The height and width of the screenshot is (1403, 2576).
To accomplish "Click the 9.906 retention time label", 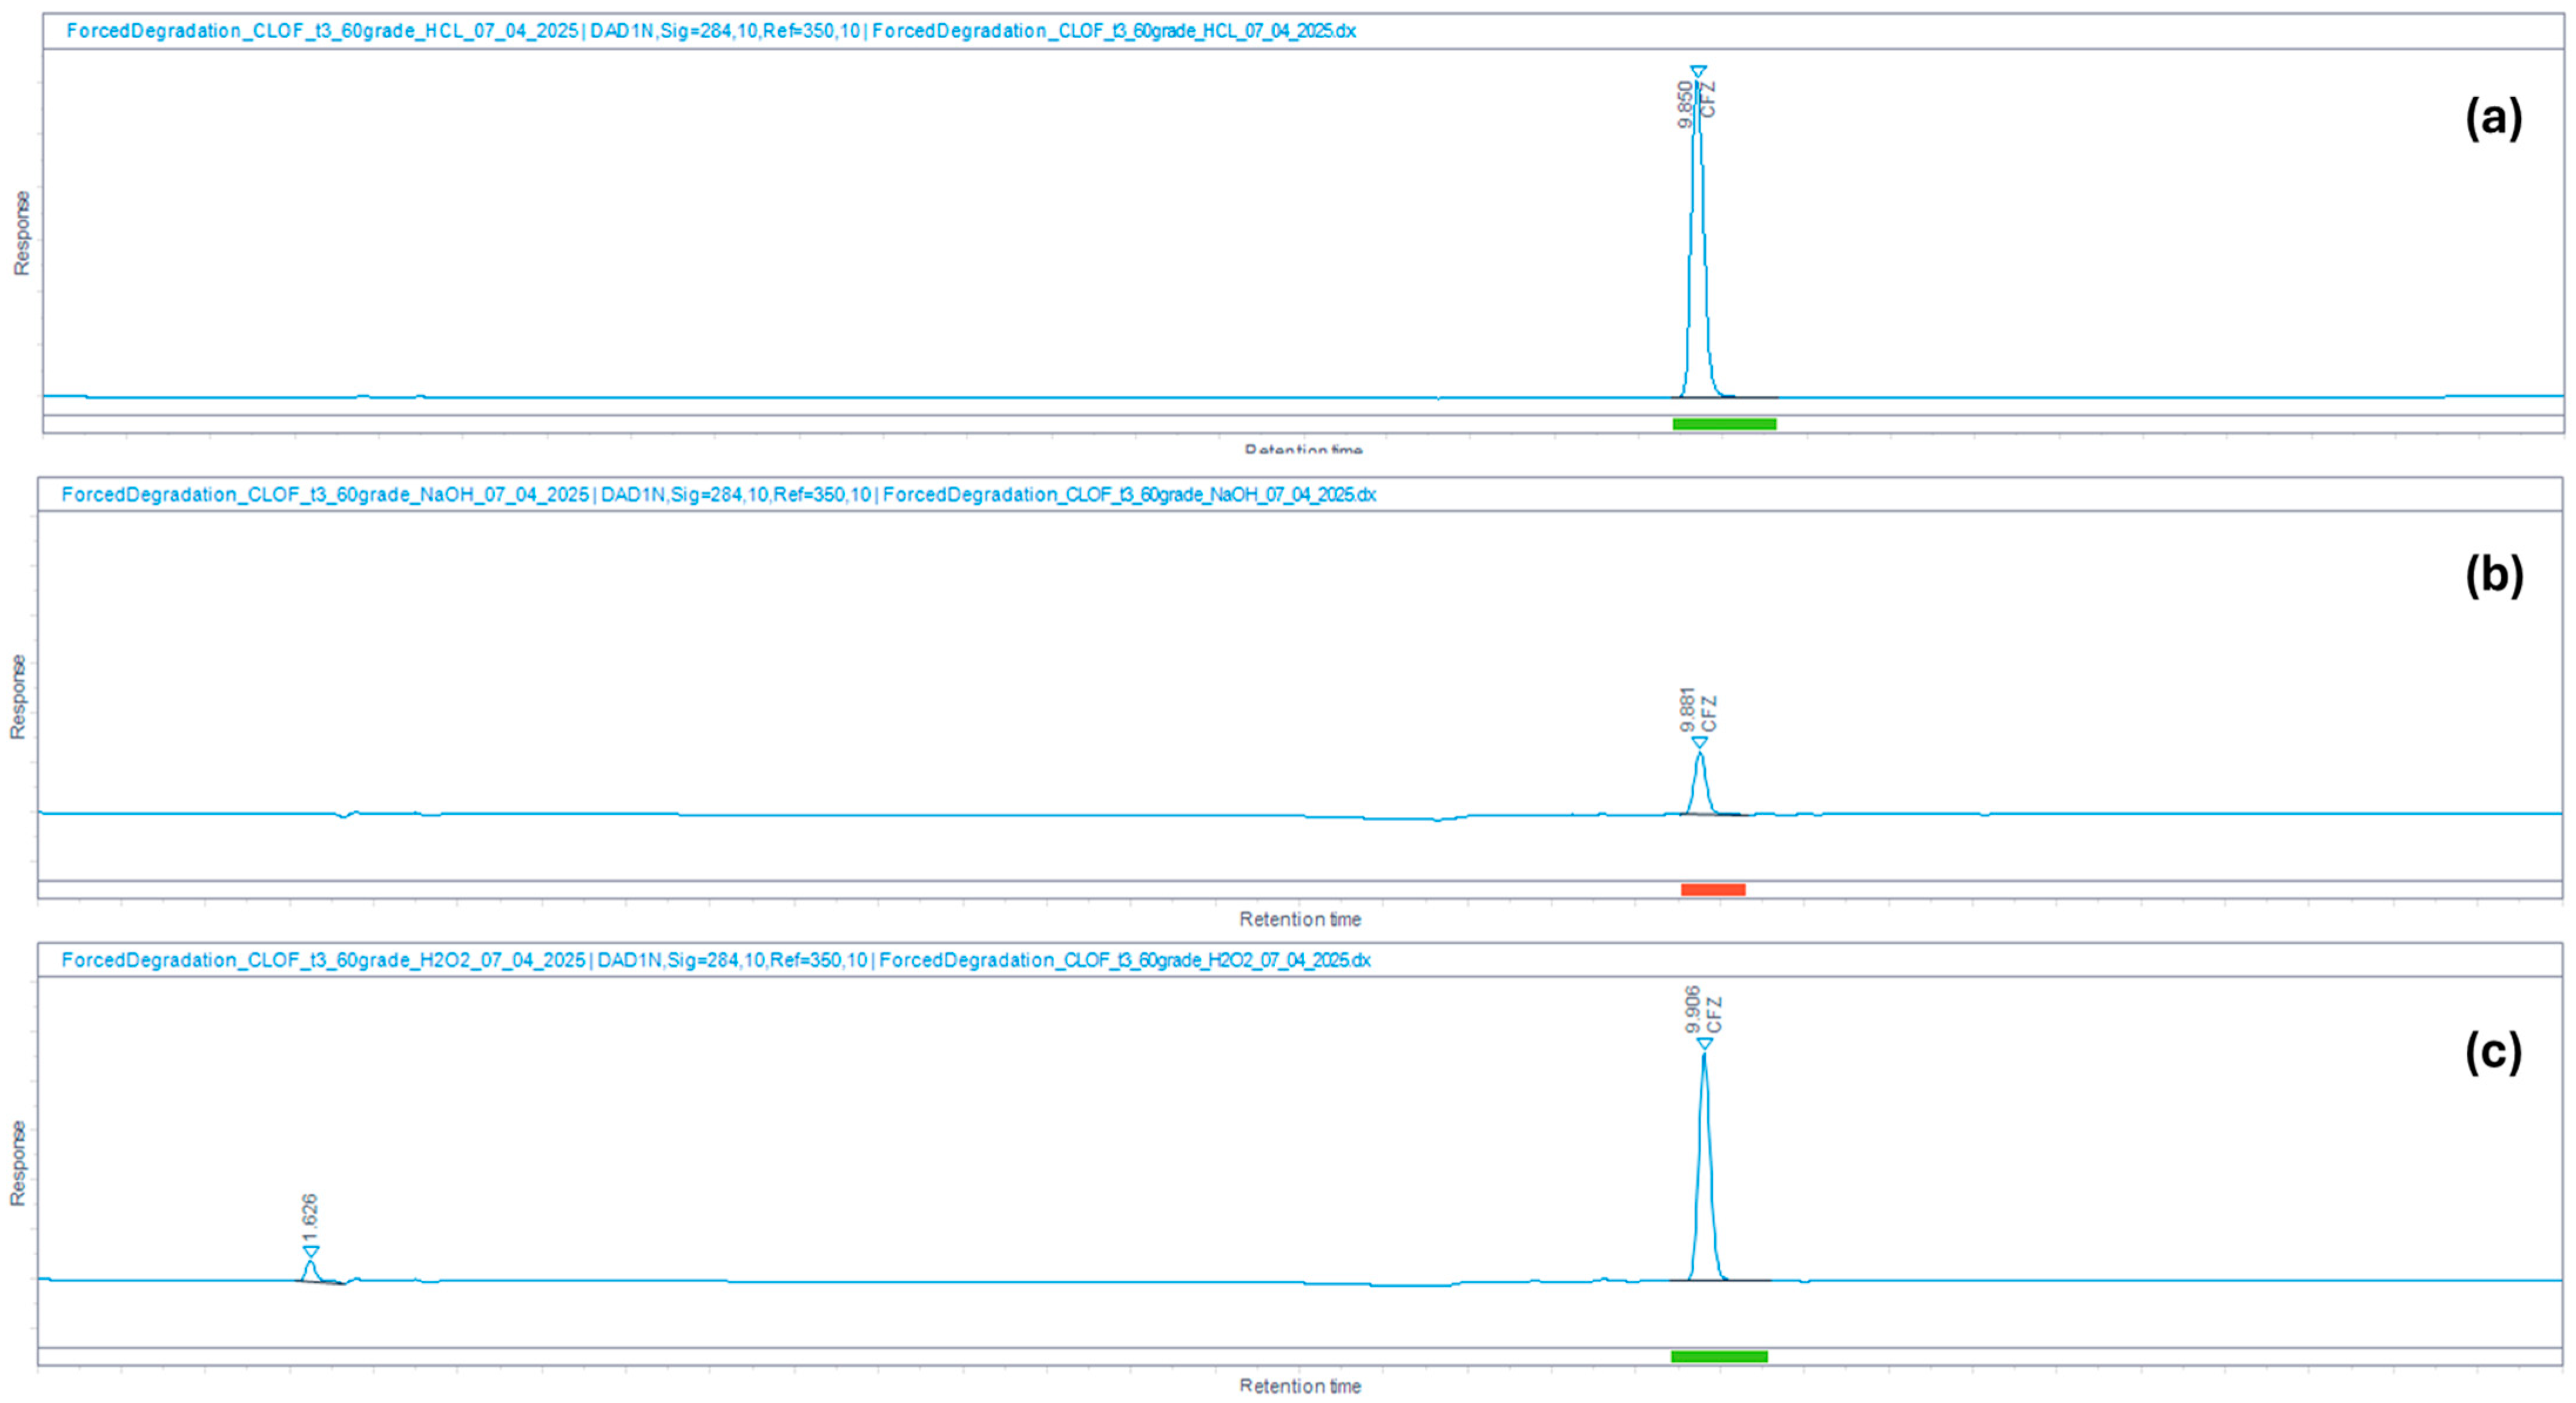I will tap(1693, 1010).
